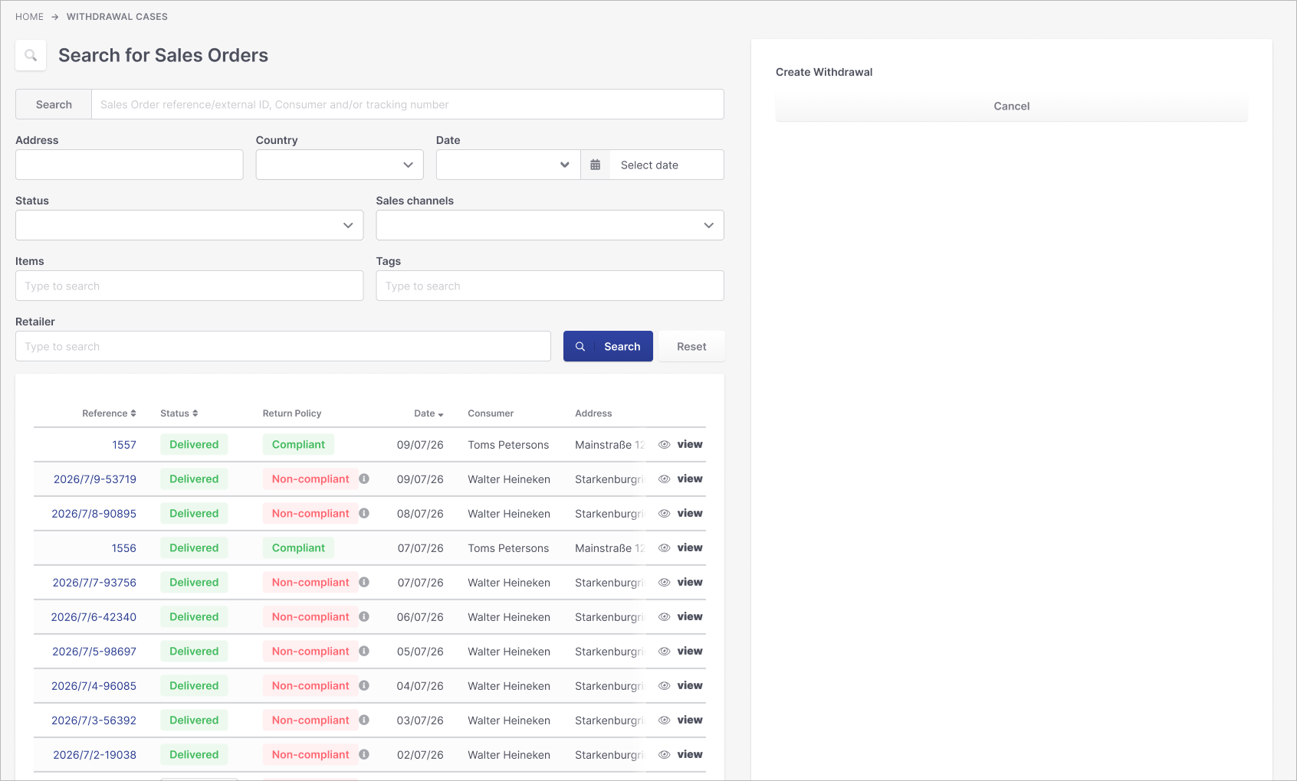Click the magnifier icon beside page title
The height and width of the screenshot is (781, 1297).
point(31,55)
